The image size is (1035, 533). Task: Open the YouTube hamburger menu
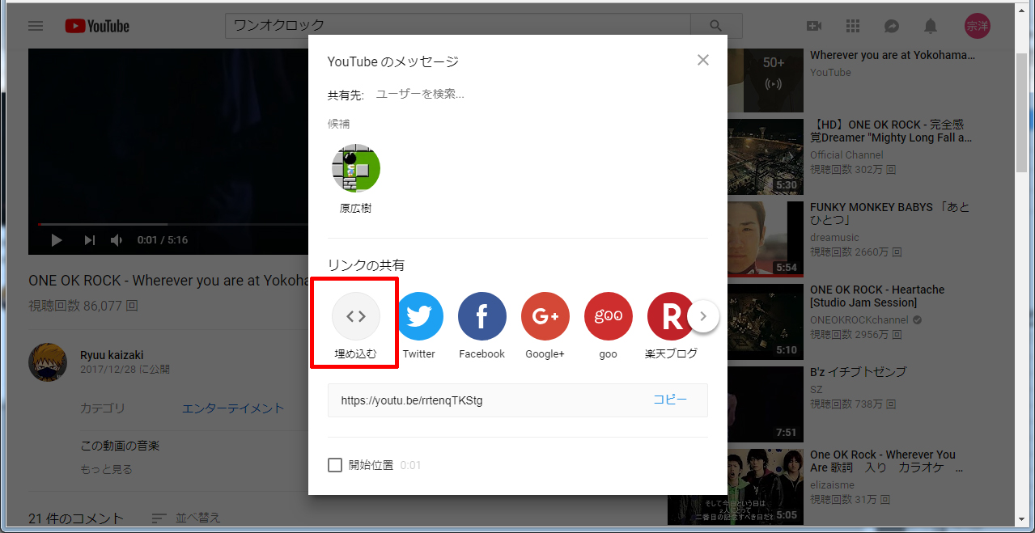pyautogui.click(x=36, y=26)
